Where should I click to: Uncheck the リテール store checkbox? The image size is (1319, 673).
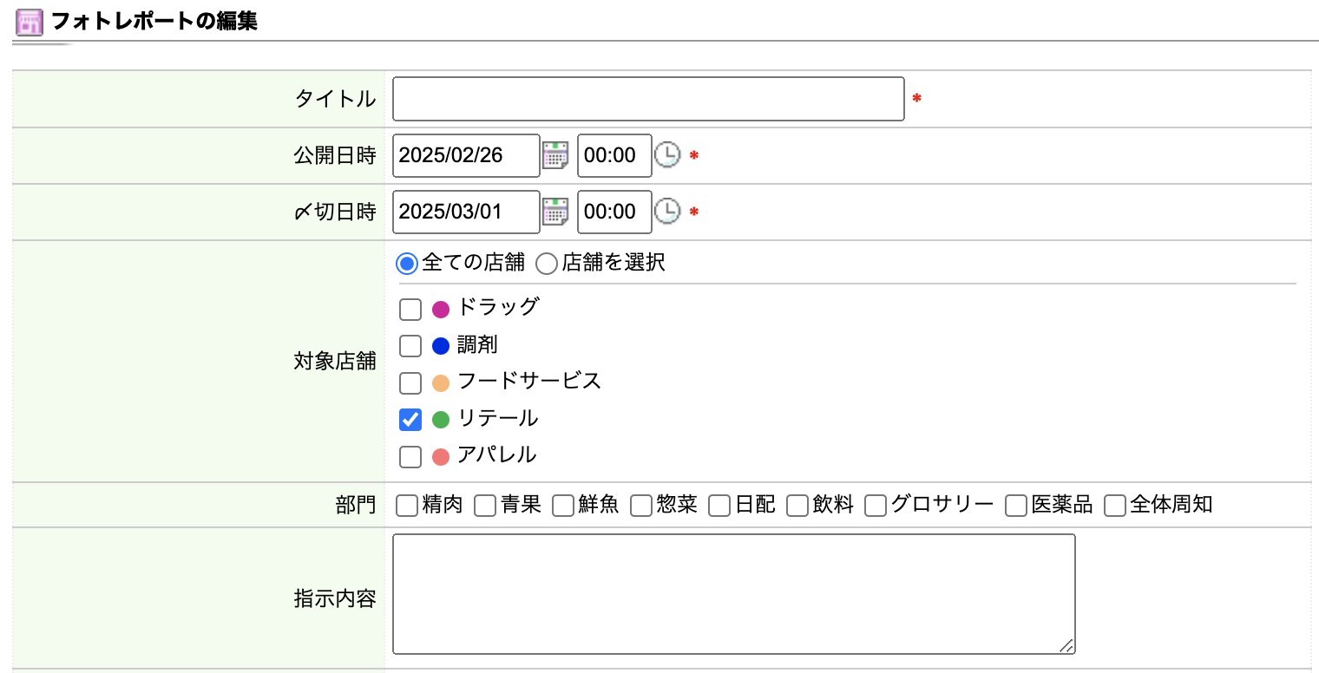point(410,420)
